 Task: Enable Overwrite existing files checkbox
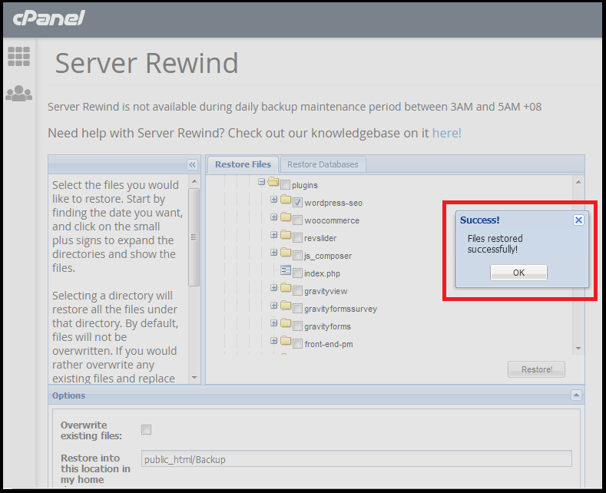coord(147,429)
